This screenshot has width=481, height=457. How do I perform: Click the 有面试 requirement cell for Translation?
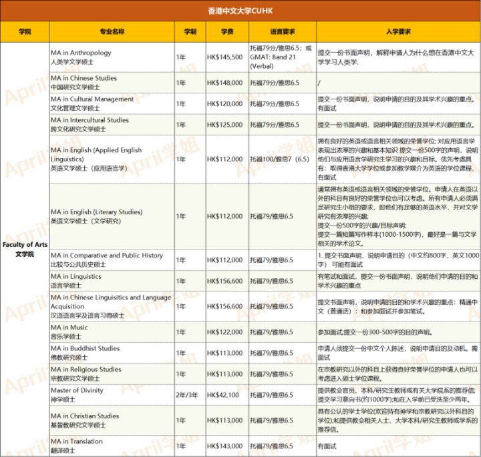coord(398,446)
